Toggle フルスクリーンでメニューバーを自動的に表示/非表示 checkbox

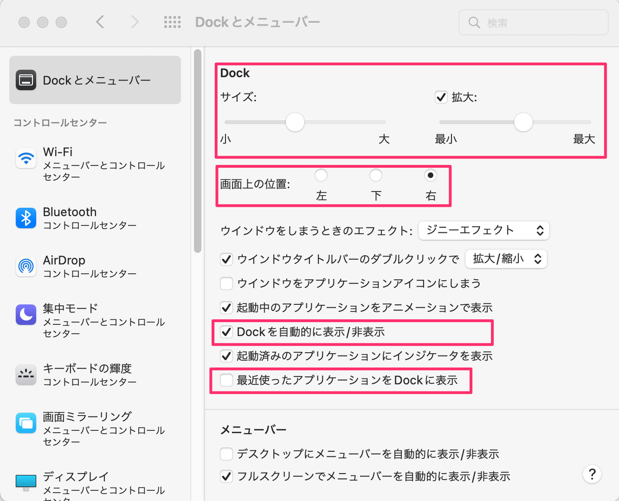[x=226, y=476]
